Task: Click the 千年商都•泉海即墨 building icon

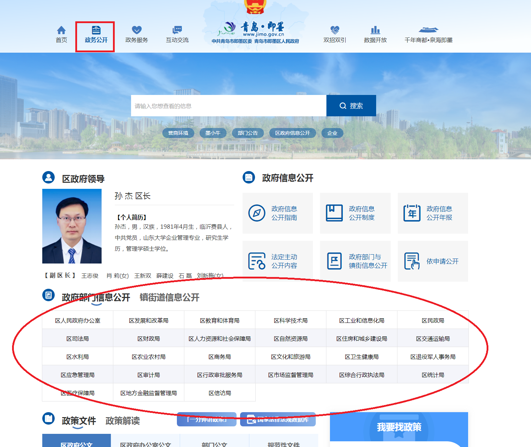Action: (x=428, y=30)
